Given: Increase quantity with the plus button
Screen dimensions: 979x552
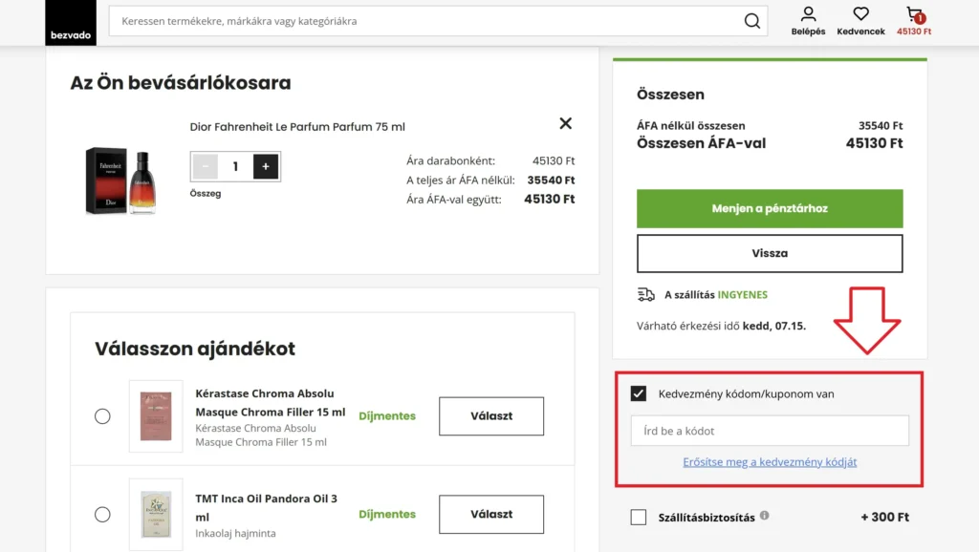Looking at the screenshot, I should tap(266, 166).
